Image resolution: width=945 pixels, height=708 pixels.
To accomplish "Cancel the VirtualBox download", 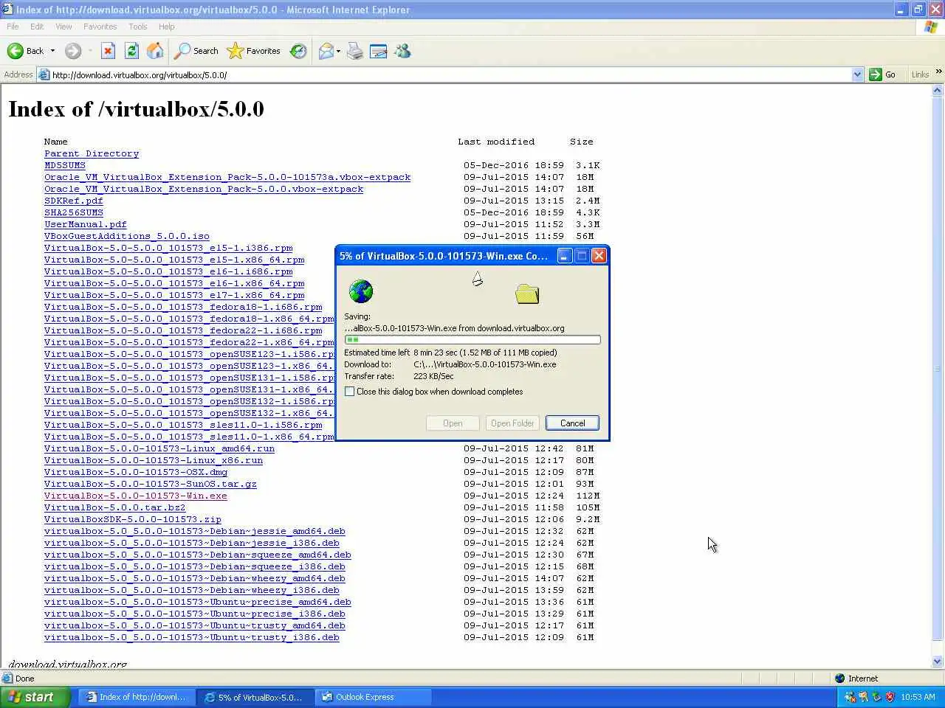I will pyautogui.click(x=572, y=423).
